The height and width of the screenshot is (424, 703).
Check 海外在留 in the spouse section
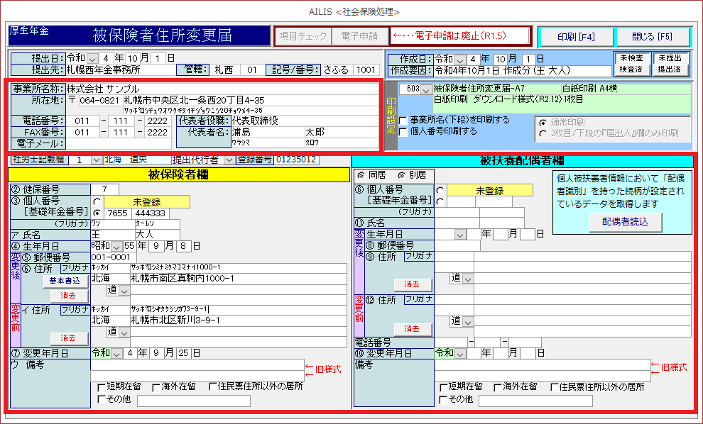click(496, 387)
